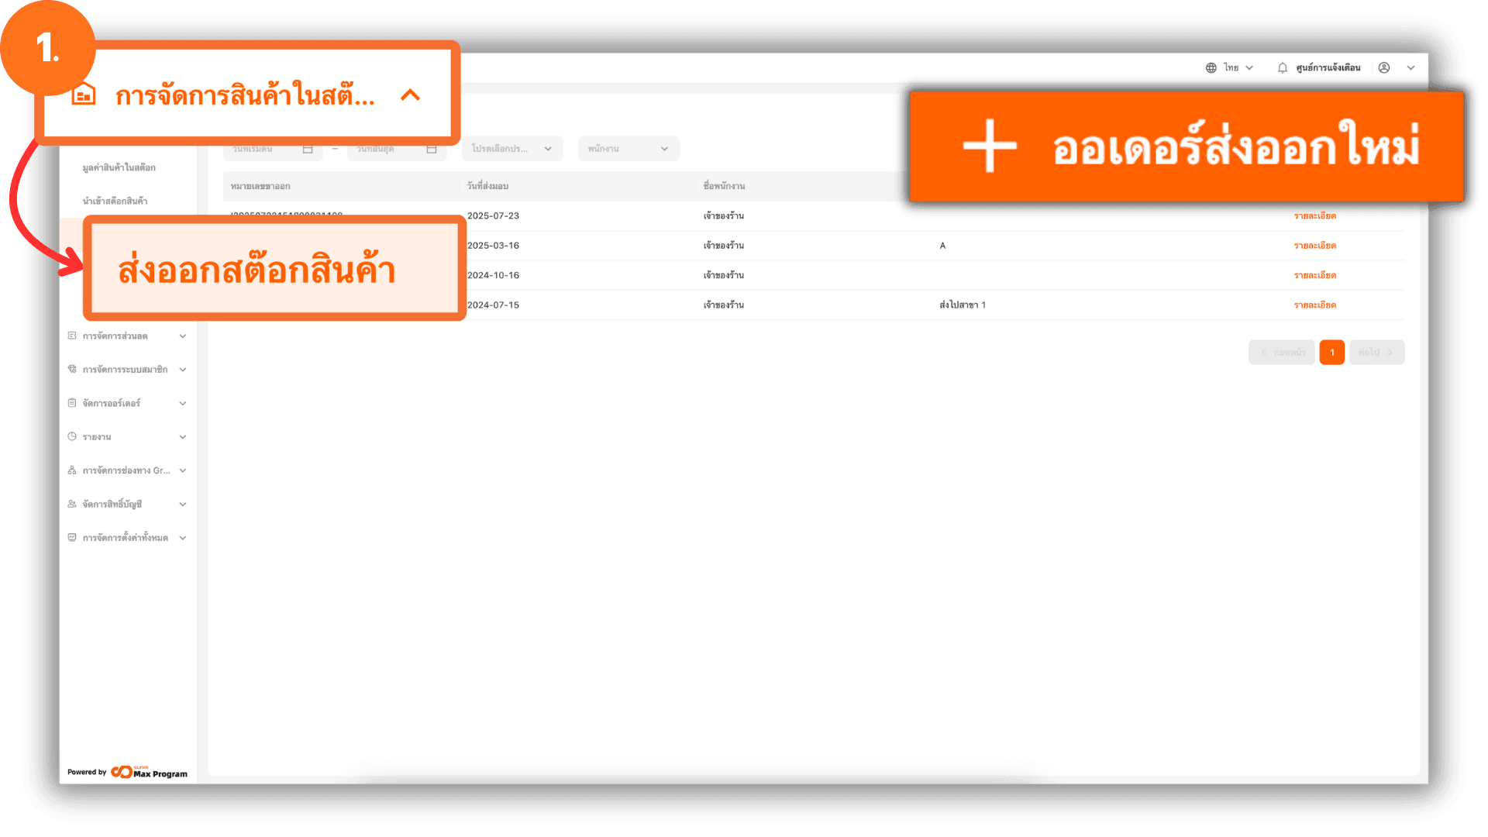The width and height of the screenshot is (1488, 837).
Task: Open details link for 2024-07-15 row
Action: click(1314, 305)
